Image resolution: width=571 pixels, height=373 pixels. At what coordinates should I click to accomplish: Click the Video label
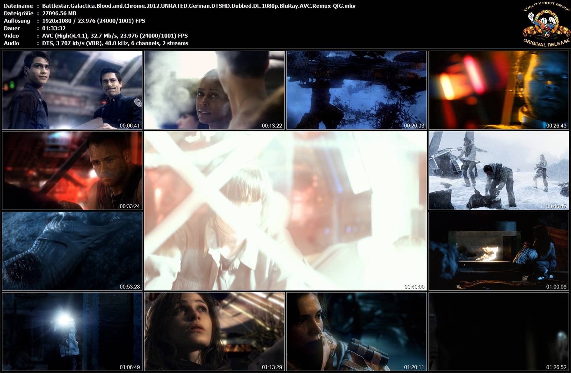pyautogui.click(x=11, y=36)
